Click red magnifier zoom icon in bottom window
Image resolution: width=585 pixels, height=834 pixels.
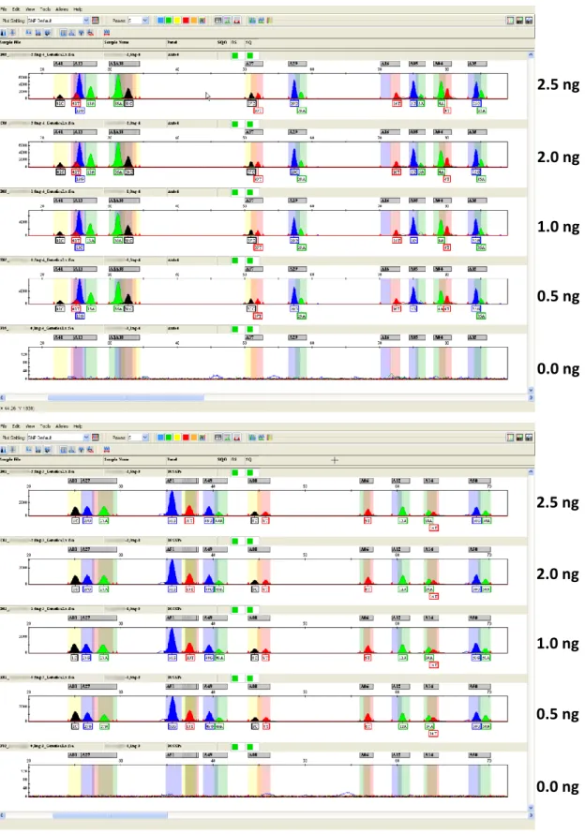tap(91, 450)
